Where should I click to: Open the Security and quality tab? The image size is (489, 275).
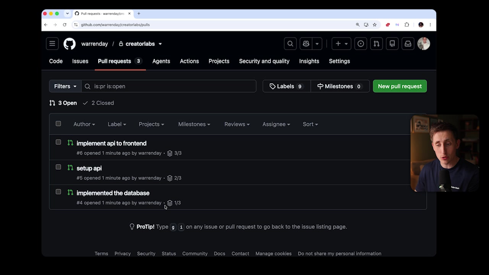pos(264,61)
